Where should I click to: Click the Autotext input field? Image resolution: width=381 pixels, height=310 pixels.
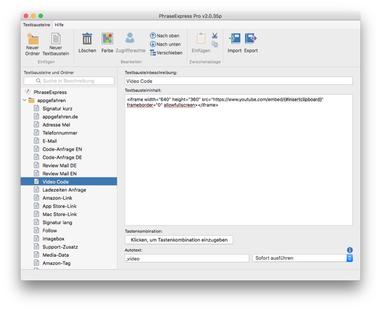(x=187, y=258)
